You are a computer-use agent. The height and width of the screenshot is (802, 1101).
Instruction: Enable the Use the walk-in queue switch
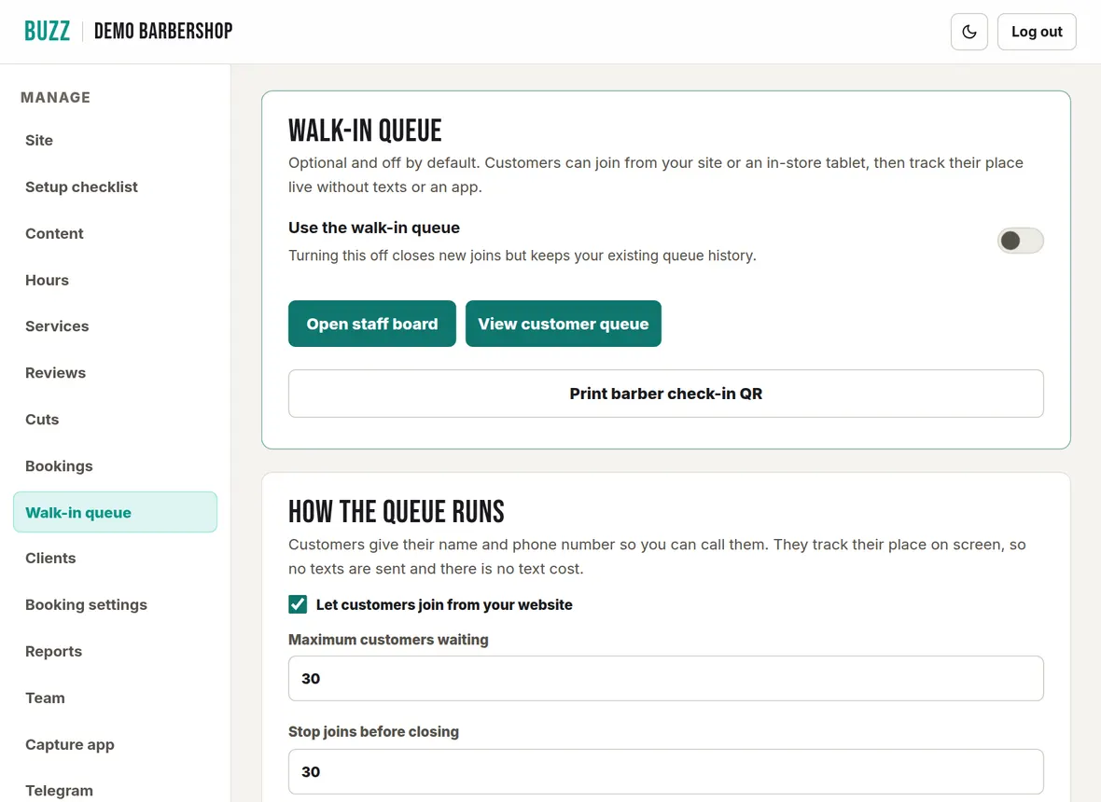[x=1020, y=241]
